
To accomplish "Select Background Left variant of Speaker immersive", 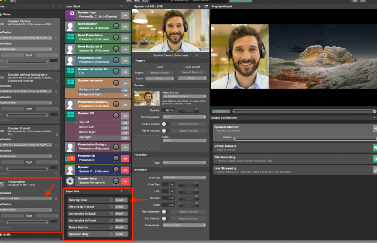I will (x=89, y=89).
